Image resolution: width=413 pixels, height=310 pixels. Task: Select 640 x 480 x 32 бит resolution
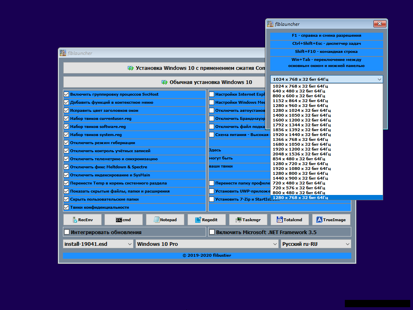click(x=327, y=91)
